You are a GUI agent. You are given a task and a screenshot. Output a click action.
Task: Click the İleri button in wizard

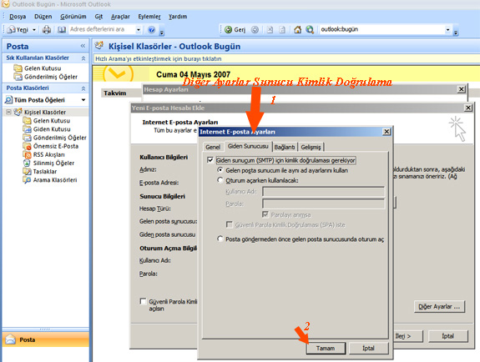(x=407, y=336)
